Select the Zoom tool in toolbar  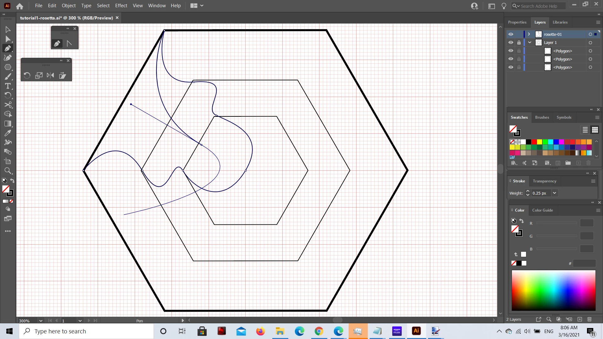pyautogui.click(x=8, y=171)
